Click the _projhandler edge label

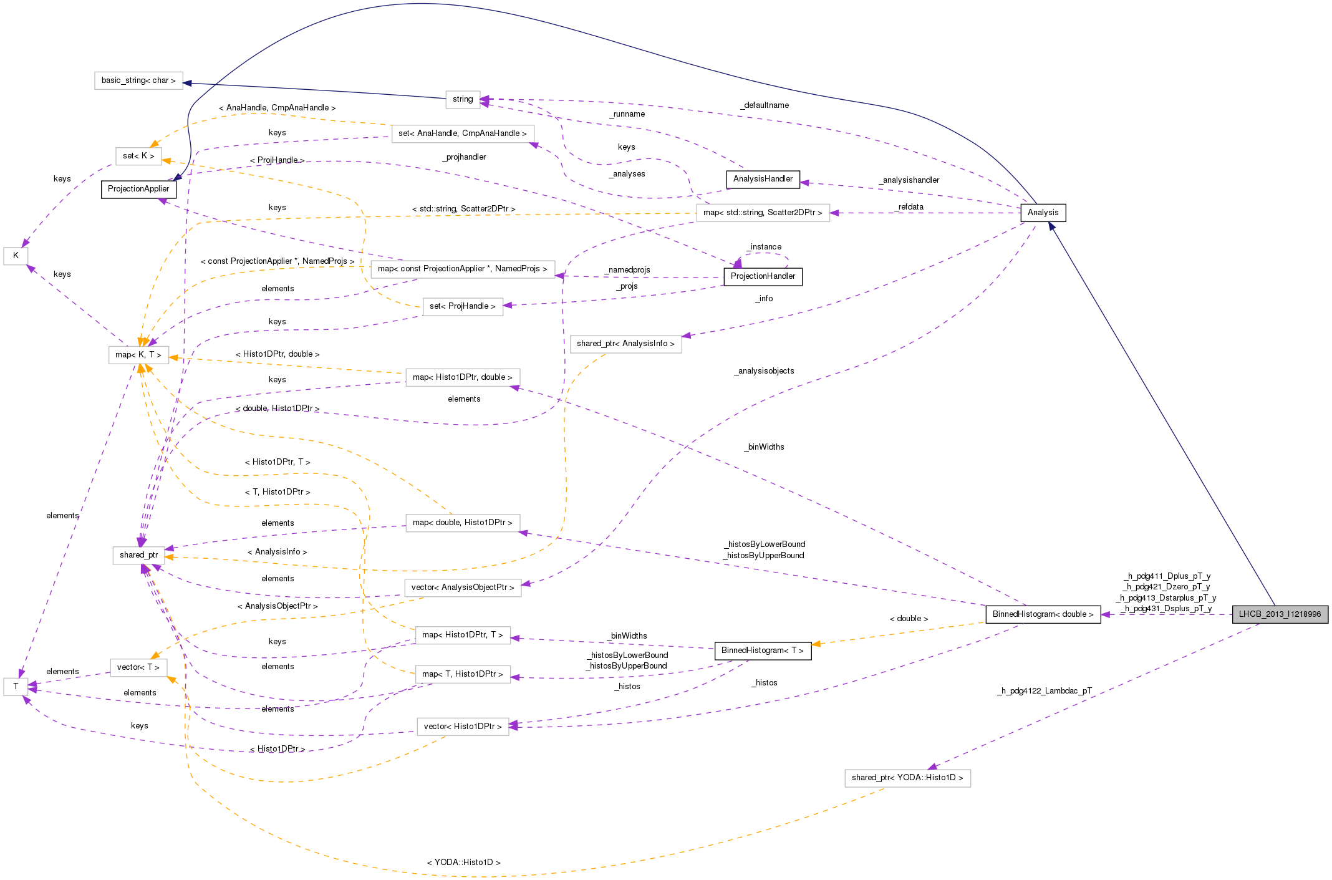coord(465,157)
